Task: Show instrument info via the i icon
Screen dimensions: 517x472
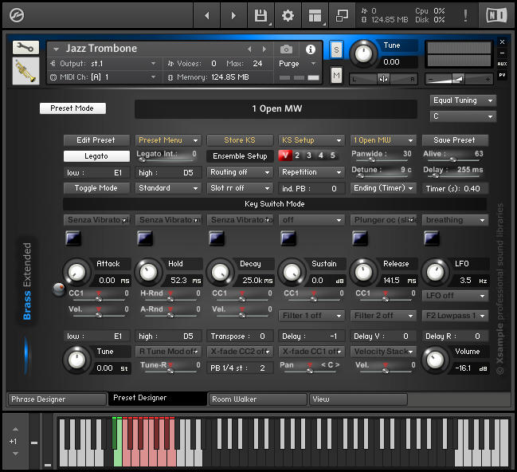Action: [310, 49]
